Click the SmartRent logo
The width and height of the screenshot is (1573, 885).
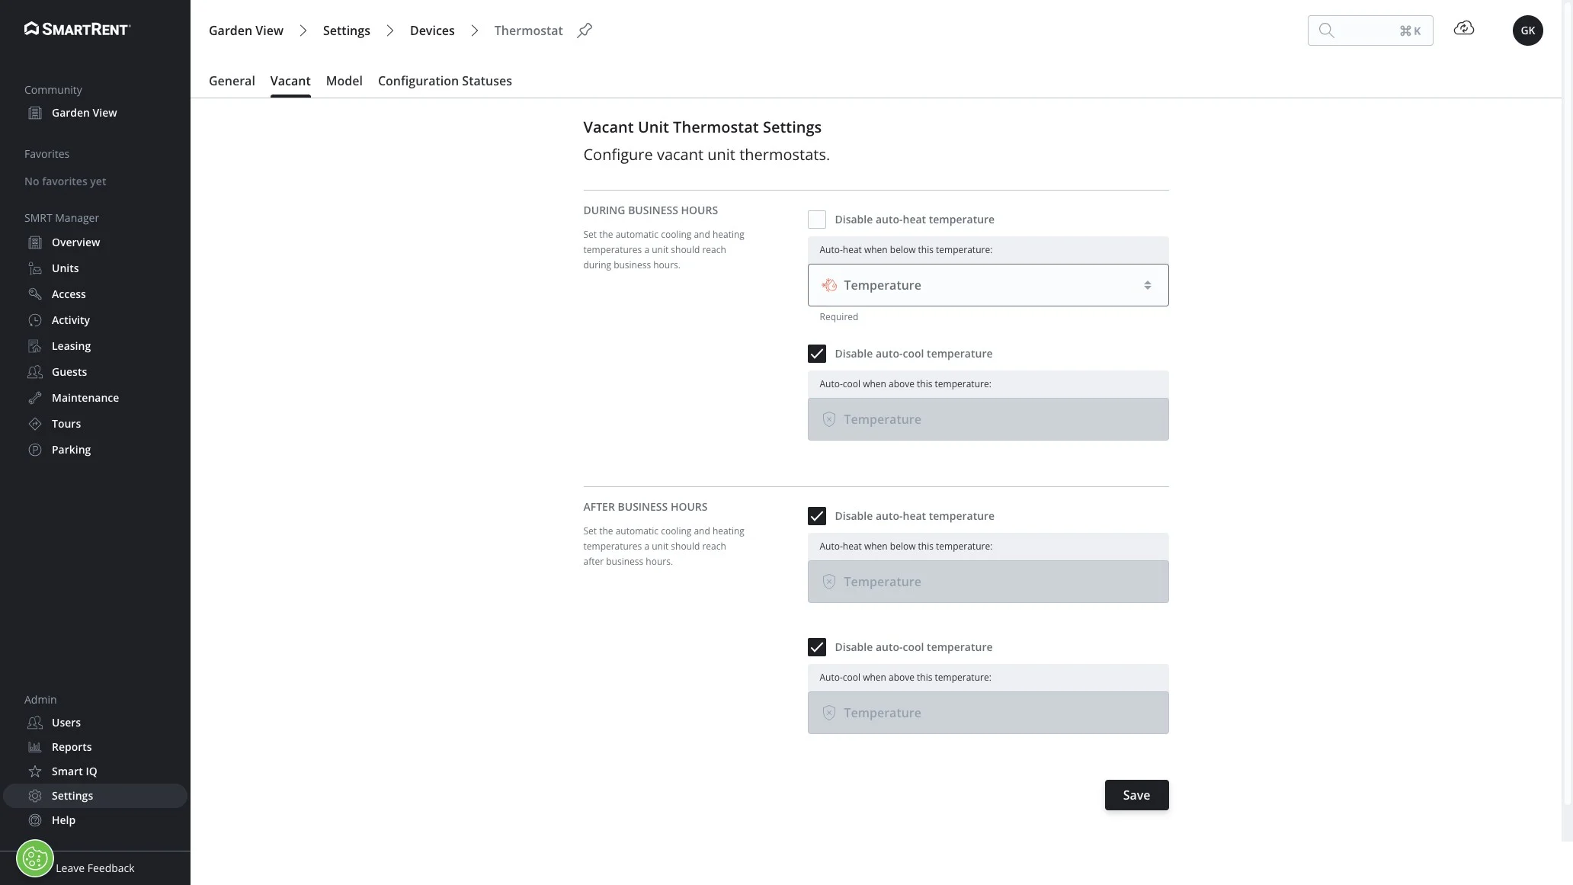click(78, 29)
